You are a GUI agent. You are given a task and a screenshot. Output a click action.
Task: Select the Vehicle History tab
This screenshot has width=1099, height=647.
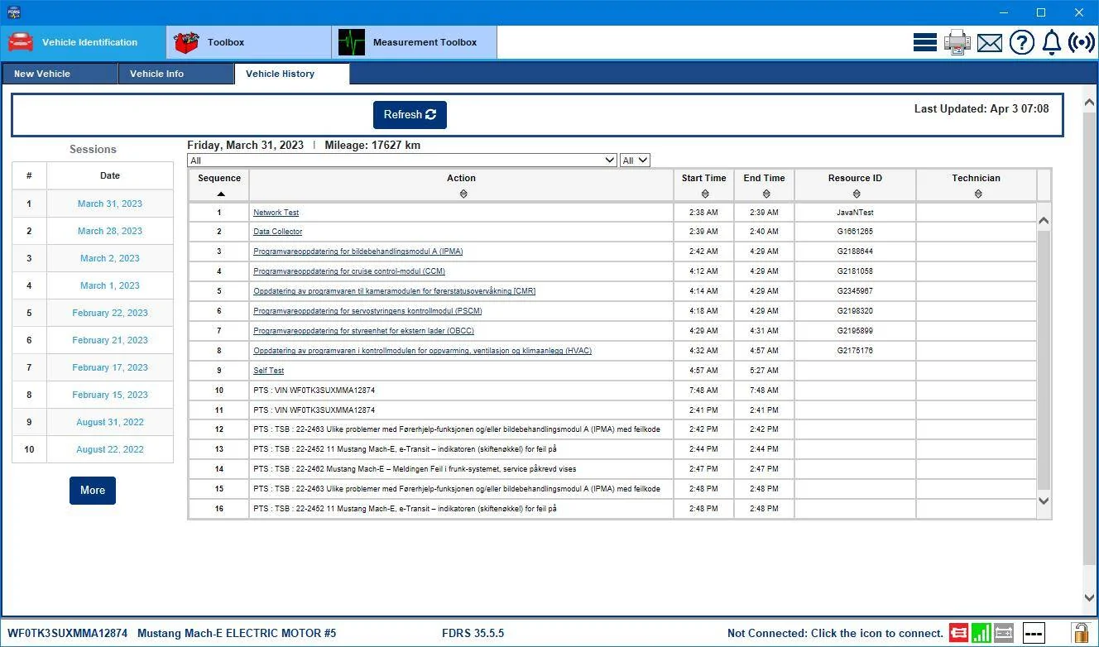292,74
